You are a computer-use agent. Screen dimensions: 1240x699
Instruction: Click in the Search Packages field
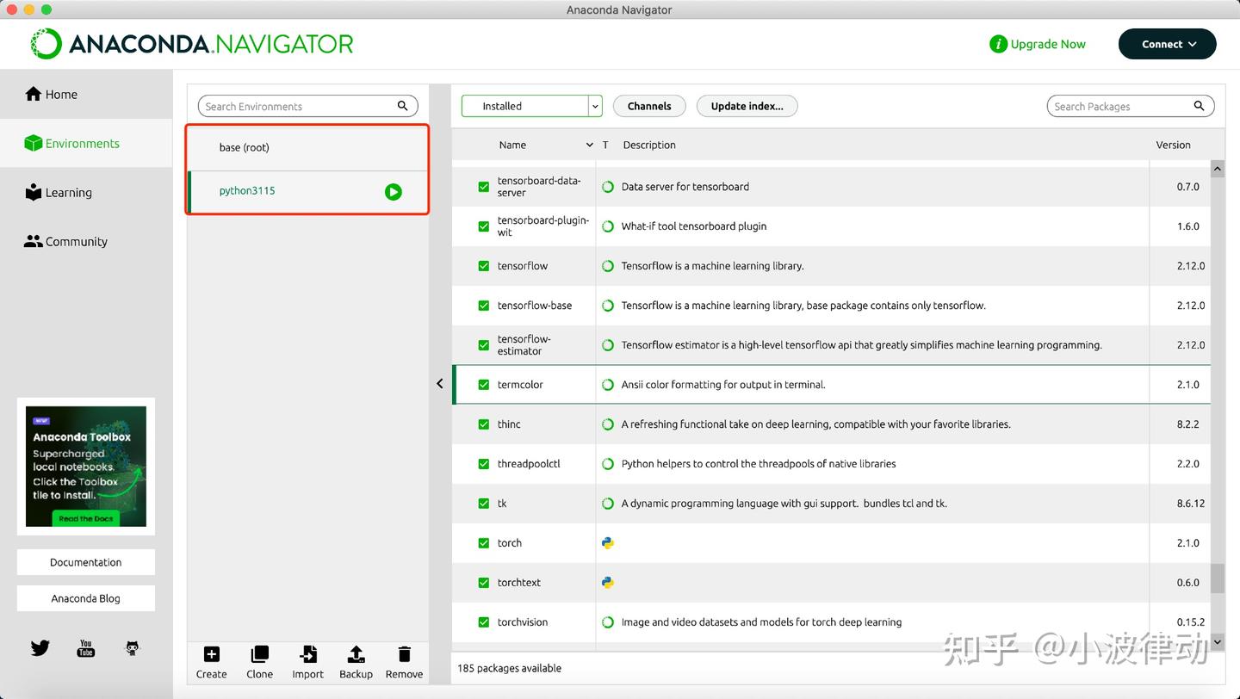1131,106
